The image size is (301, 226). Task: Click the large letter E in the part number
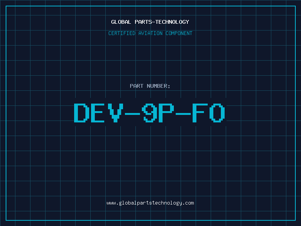click(x=98, y=113)
